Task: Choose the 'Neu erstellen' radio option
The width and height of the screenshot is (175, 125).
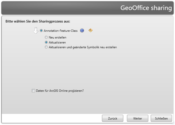Action: (x=46, y=37)
